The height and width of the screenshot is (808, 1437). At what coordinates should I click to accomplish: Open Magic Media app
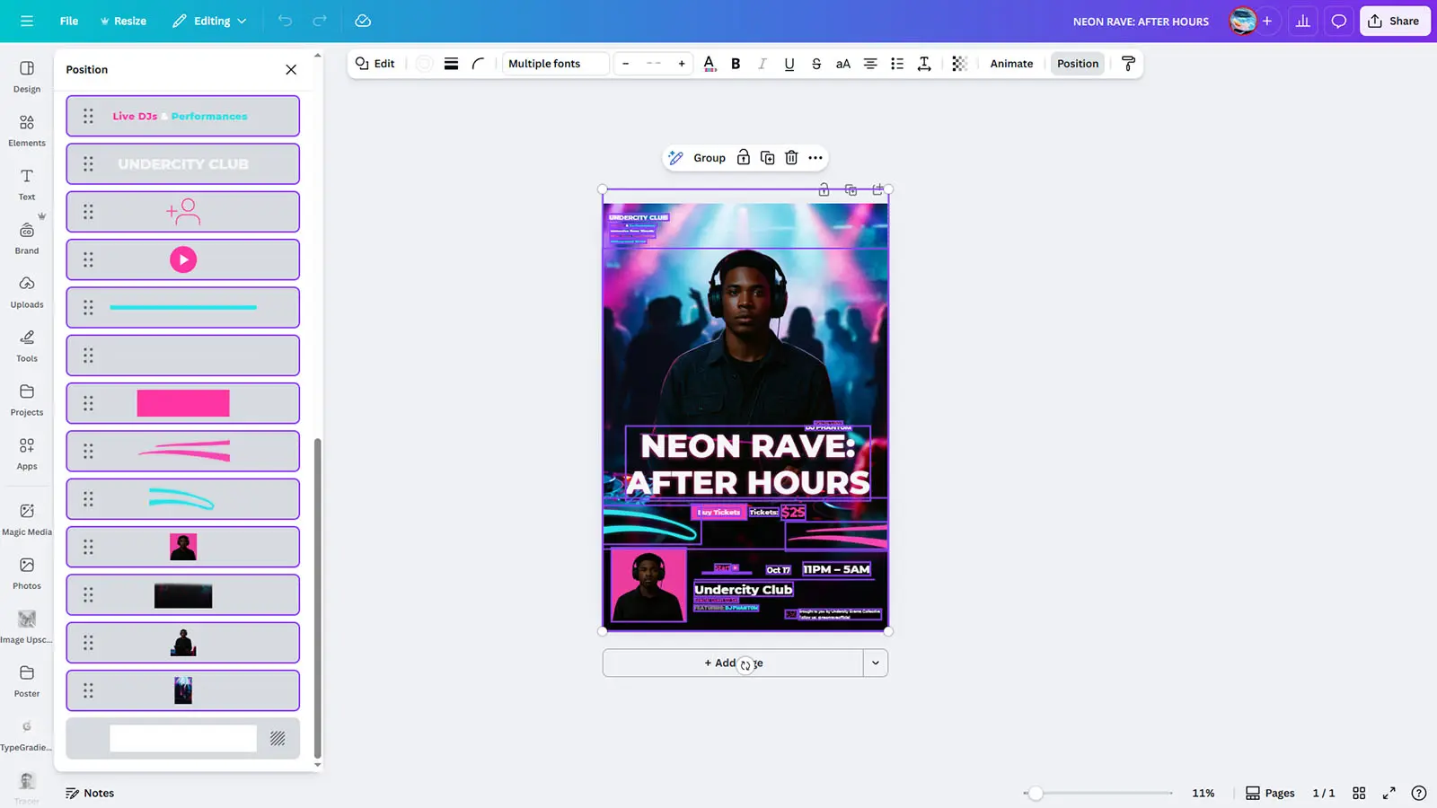(27, 518)
